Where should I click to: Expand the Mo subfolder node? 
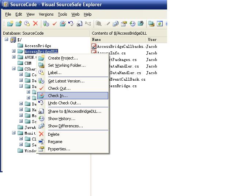point(21,115)
